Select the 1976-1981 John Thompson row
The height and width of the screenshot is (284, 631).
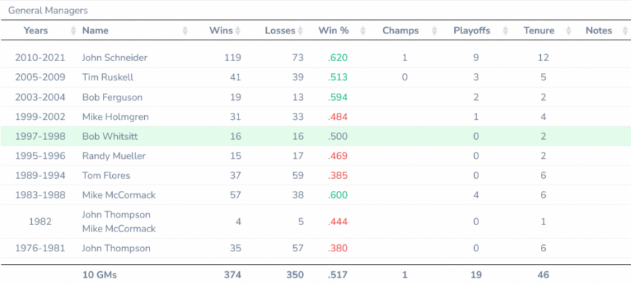click(x=315, y=248)
